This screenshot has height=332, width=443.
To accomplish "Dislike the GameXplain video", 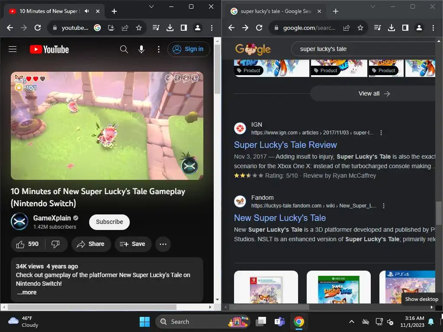I will point(56,244).
